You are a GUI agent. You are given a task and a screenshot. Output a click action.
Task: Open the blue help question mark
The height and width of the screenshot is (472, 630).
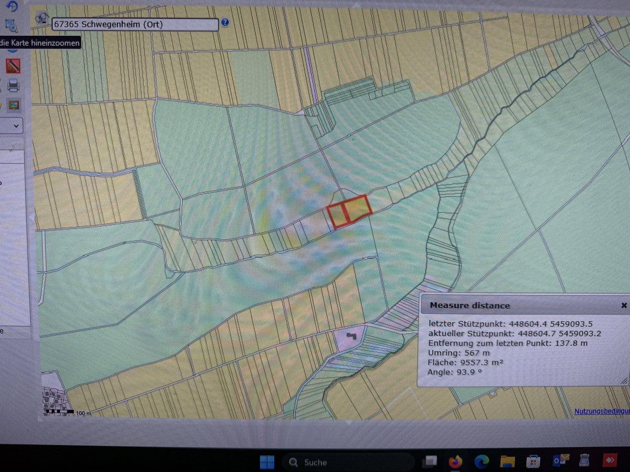[x=225, y=22]
